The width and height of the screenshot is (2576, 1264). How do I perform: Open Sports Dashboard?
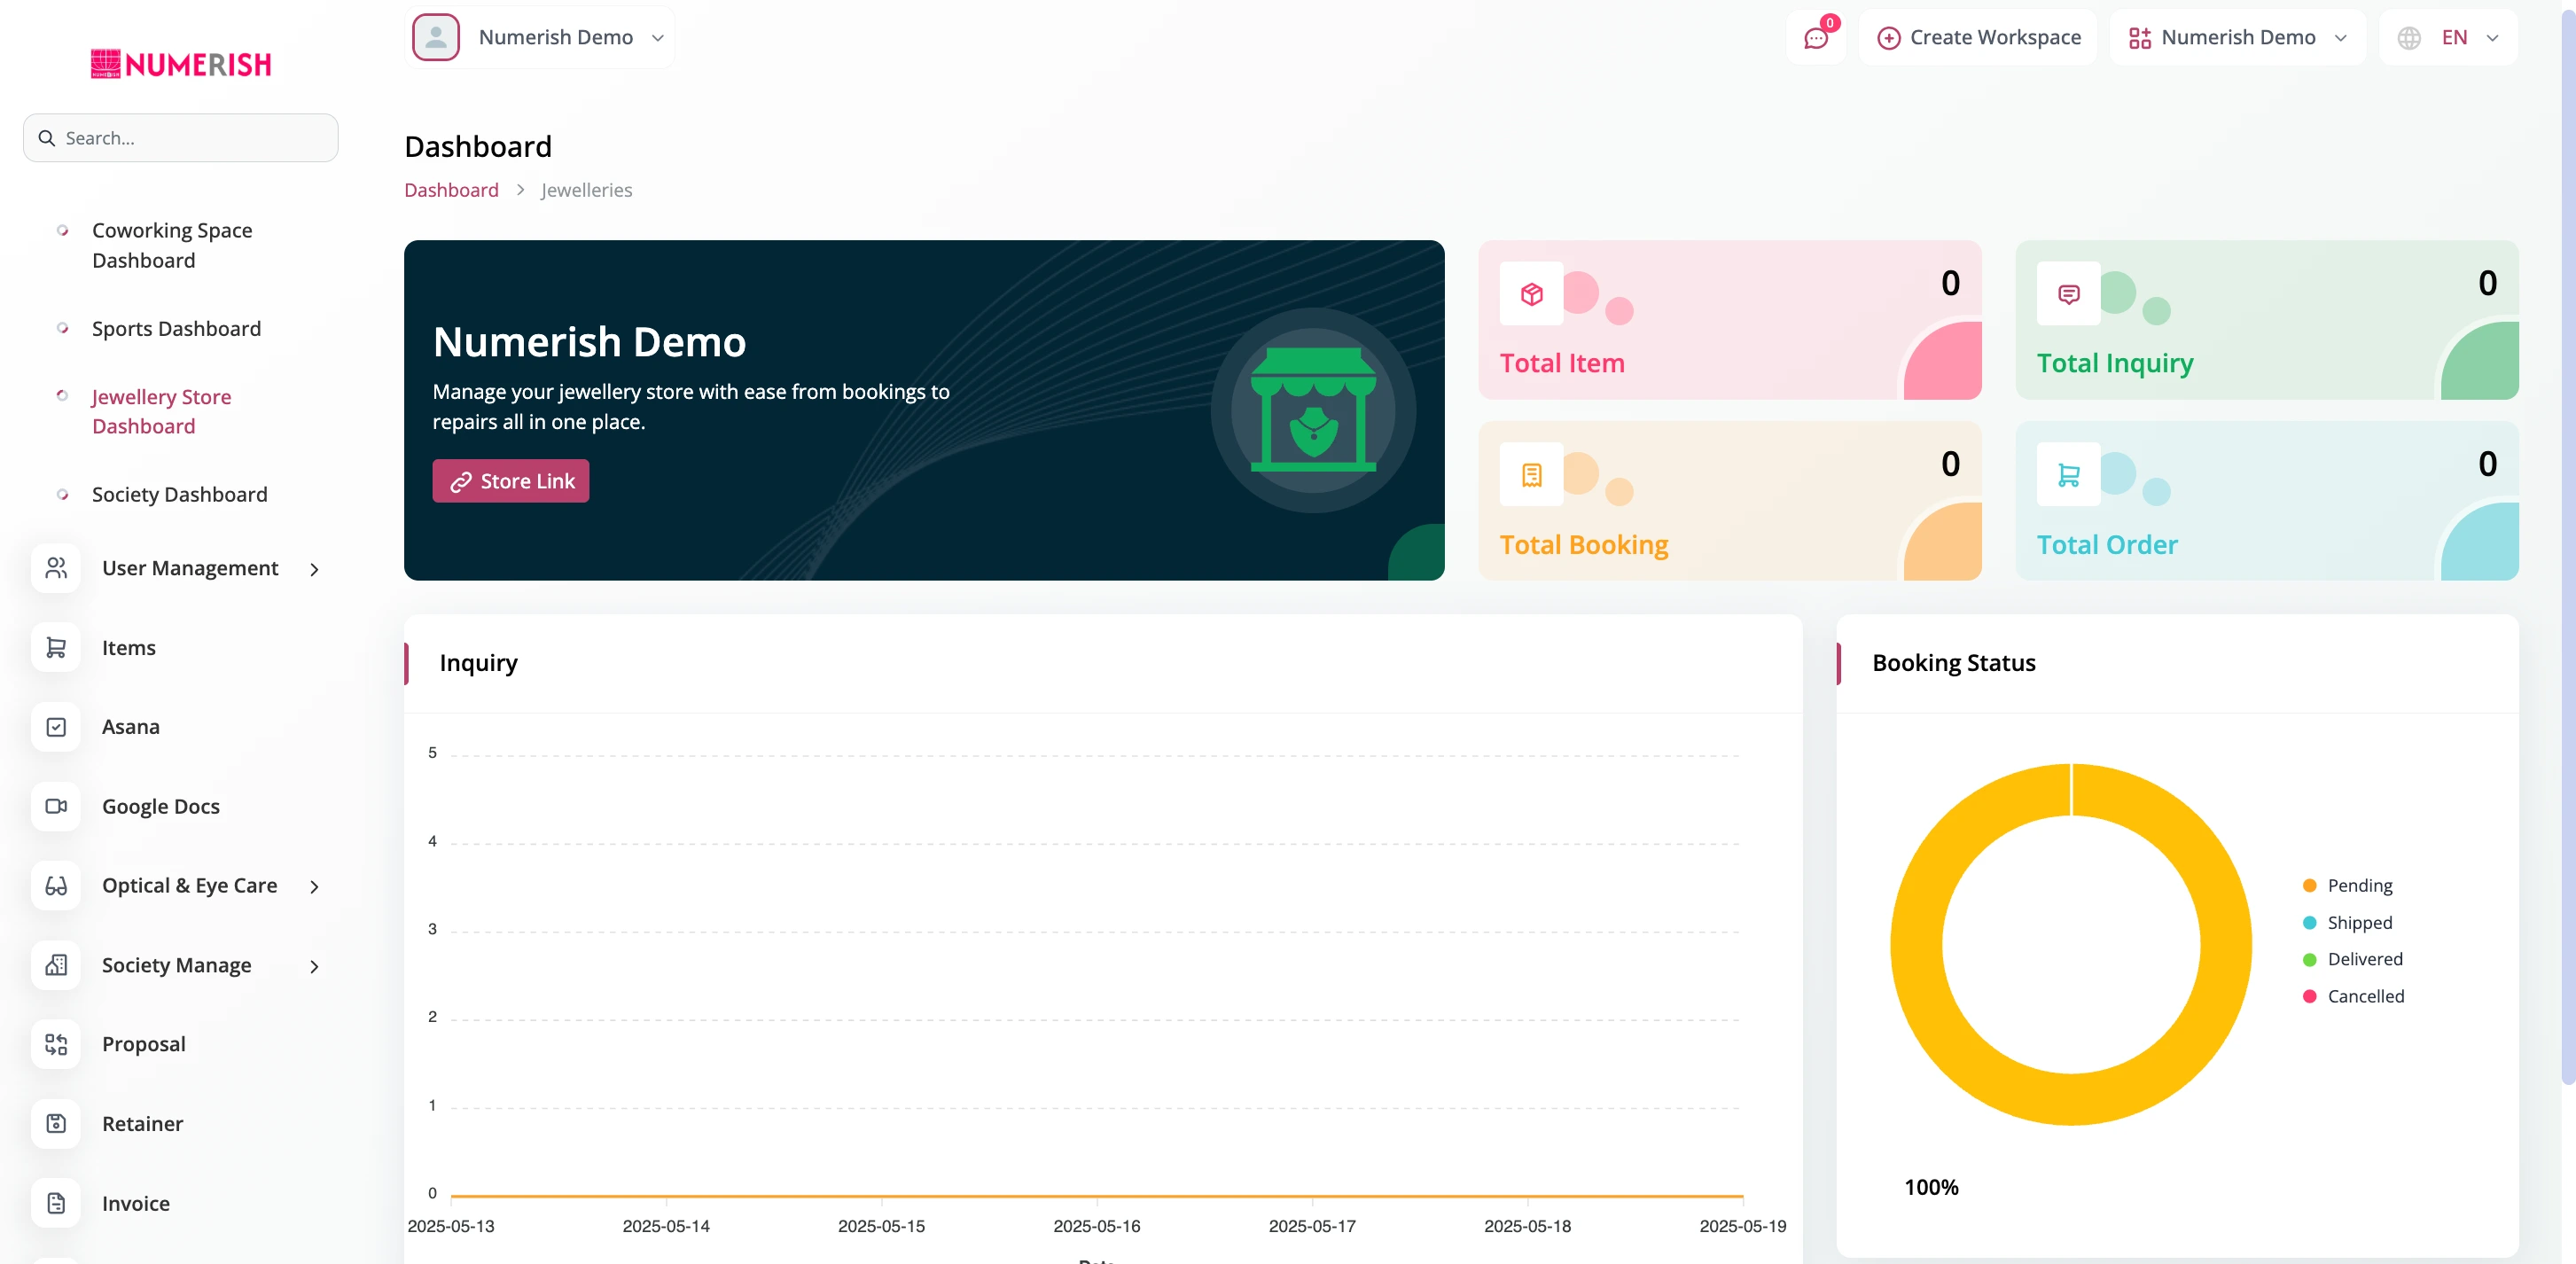coord(176,328)
